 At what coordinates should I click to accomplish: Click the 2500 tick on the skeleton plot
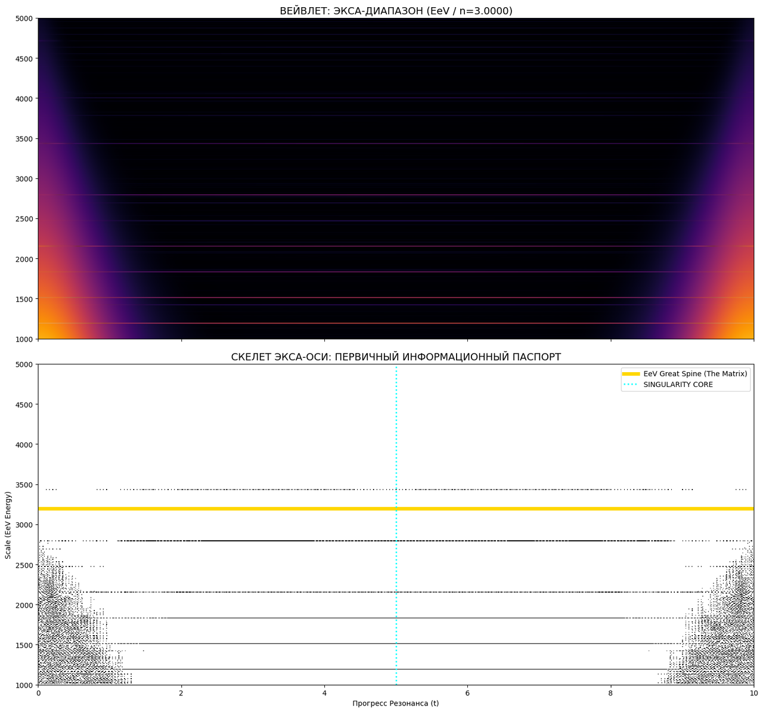(x=24, y=565)
